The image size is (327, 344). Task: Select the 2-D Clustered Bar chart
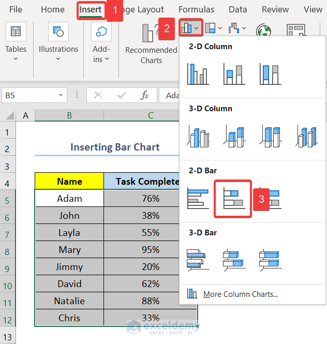[198, 198]
